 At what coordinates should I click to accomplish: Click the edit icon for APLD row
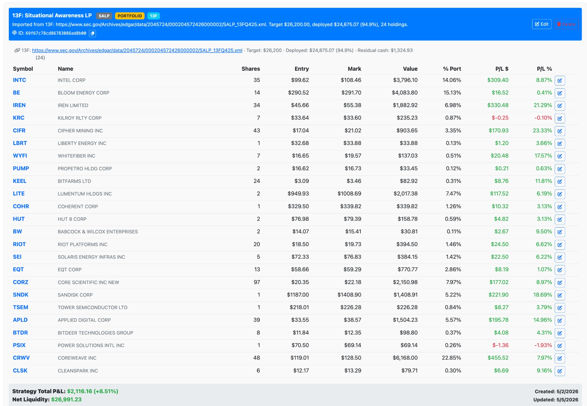point(560,320)
